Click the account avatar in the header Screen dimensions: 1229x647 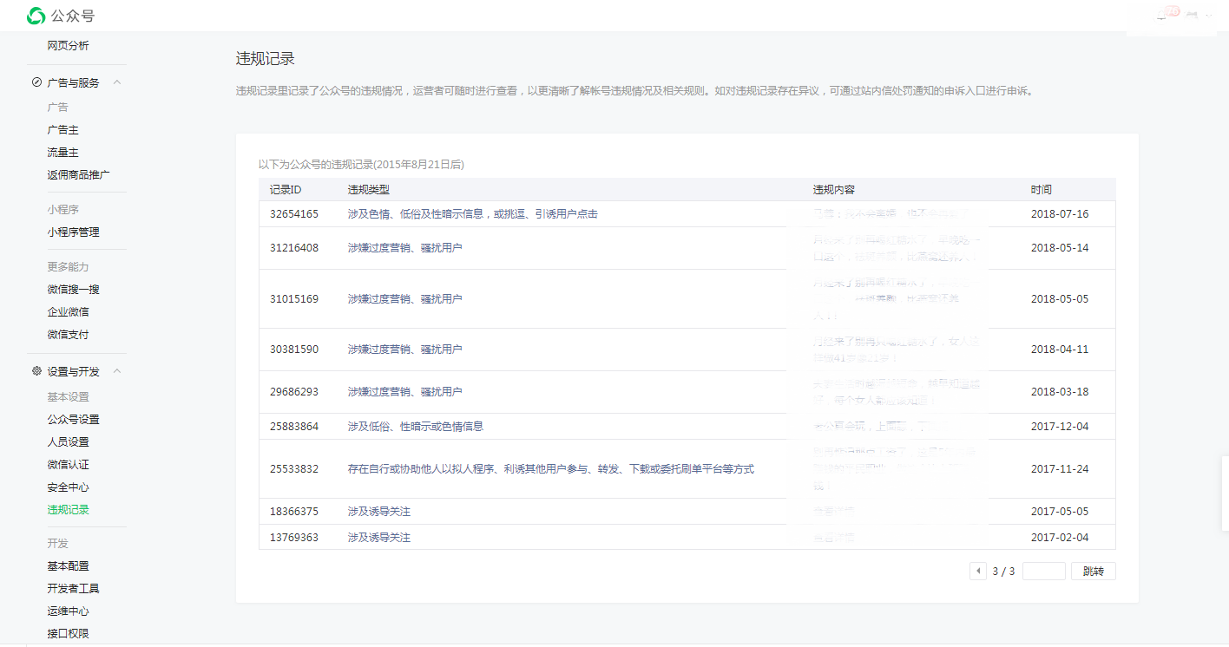pos(1192,15)
